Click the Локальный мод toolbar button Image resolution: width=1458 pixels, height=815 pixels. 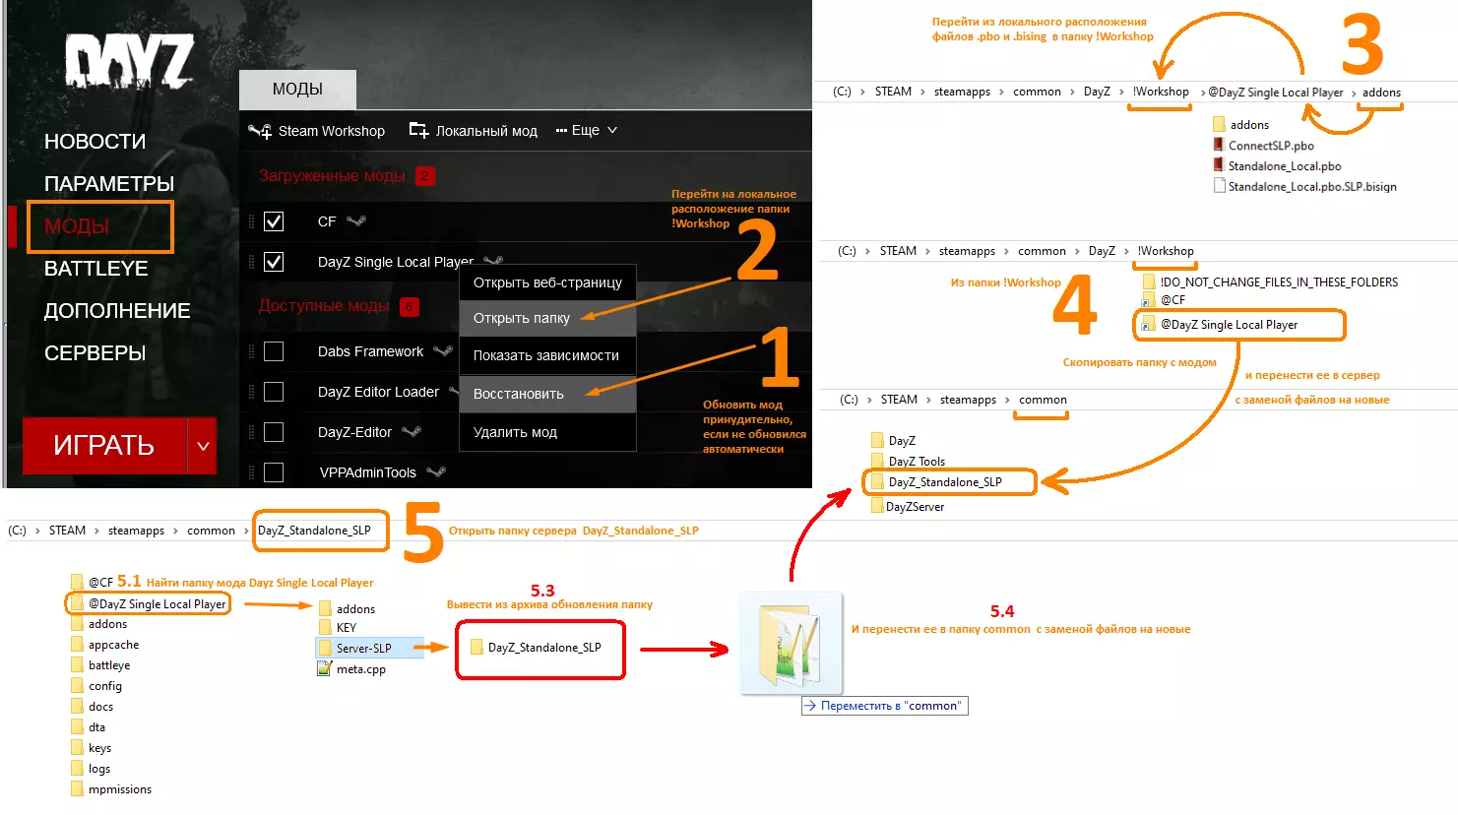pos(474,130)
